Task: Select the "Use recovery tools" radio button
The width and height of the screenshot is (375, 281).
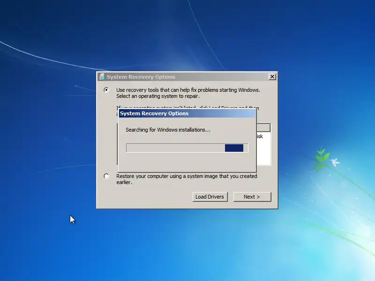Action: click(106, 90)
